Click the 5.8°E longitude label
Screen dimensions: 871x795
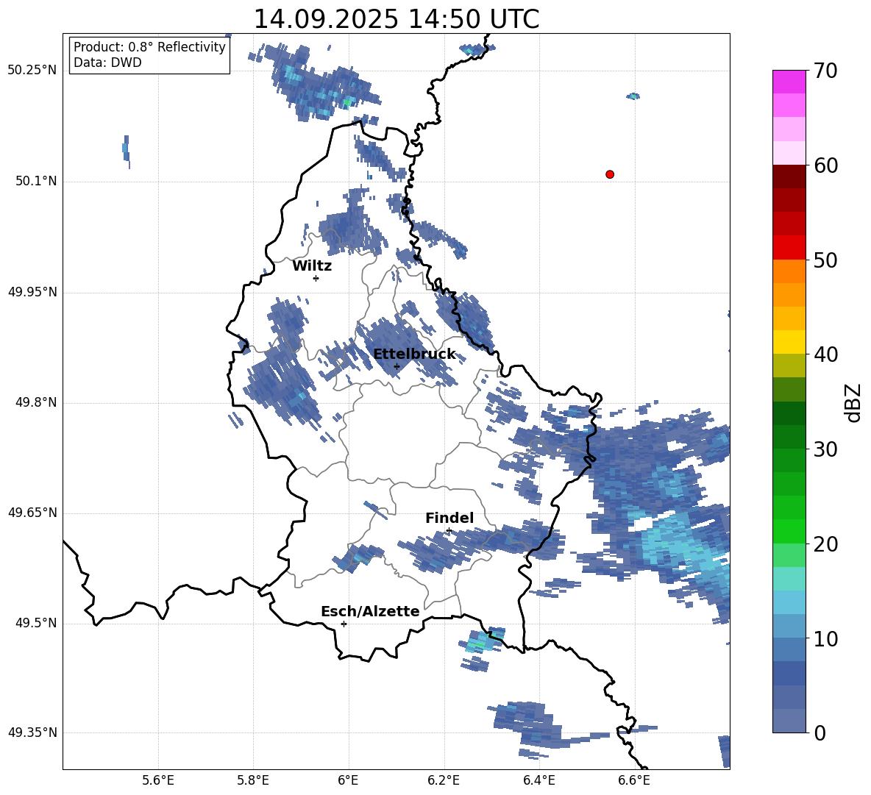coord(253,780)
